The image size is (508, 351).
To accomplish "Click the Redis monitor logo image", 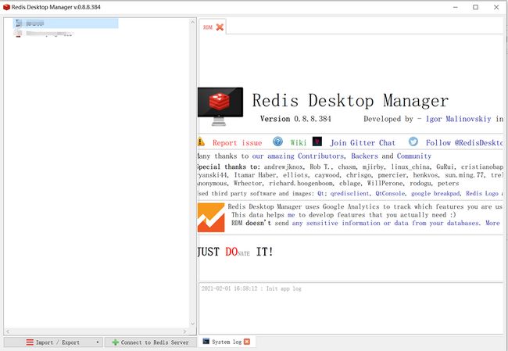I will [220, 106].
